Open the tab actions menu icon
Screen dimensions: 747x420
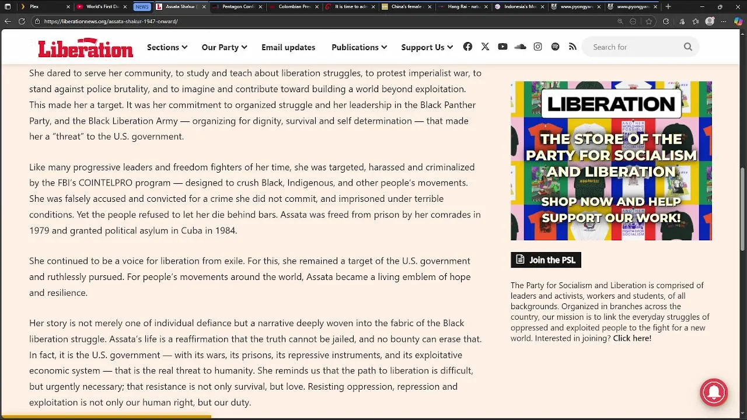coord(8,6)
